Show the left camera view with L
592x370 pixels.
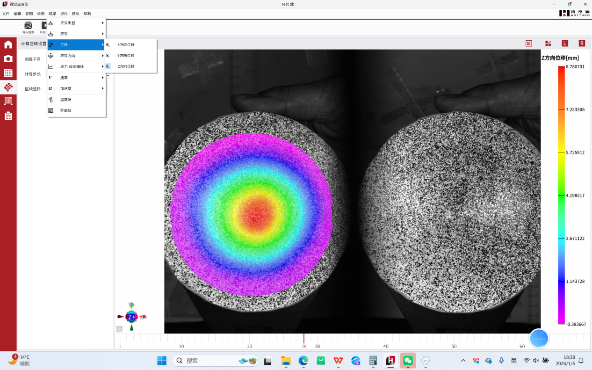(x=564, y=44)
